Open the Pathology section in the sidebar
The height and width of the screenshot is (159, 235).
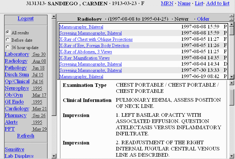click(16, 68)
